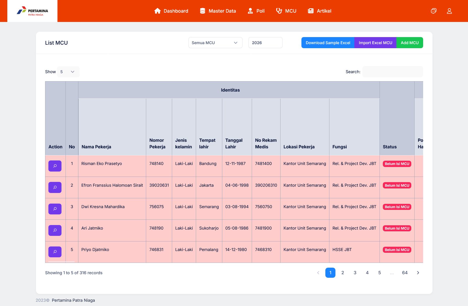Viewport: 468px width, 306px height.
Task: Click Pertamina Patra Niaga footer text
Action: pos(73,300)
